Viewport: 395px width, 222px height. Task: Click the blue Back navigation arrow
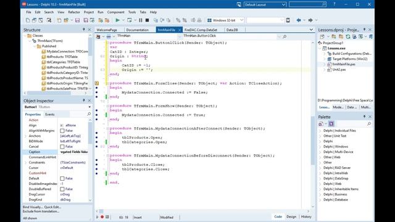[x=299, y=20]
